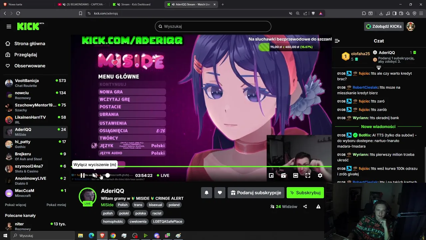Click the green Subskrybuj button

pyautogui.click(x=305, y=193)
